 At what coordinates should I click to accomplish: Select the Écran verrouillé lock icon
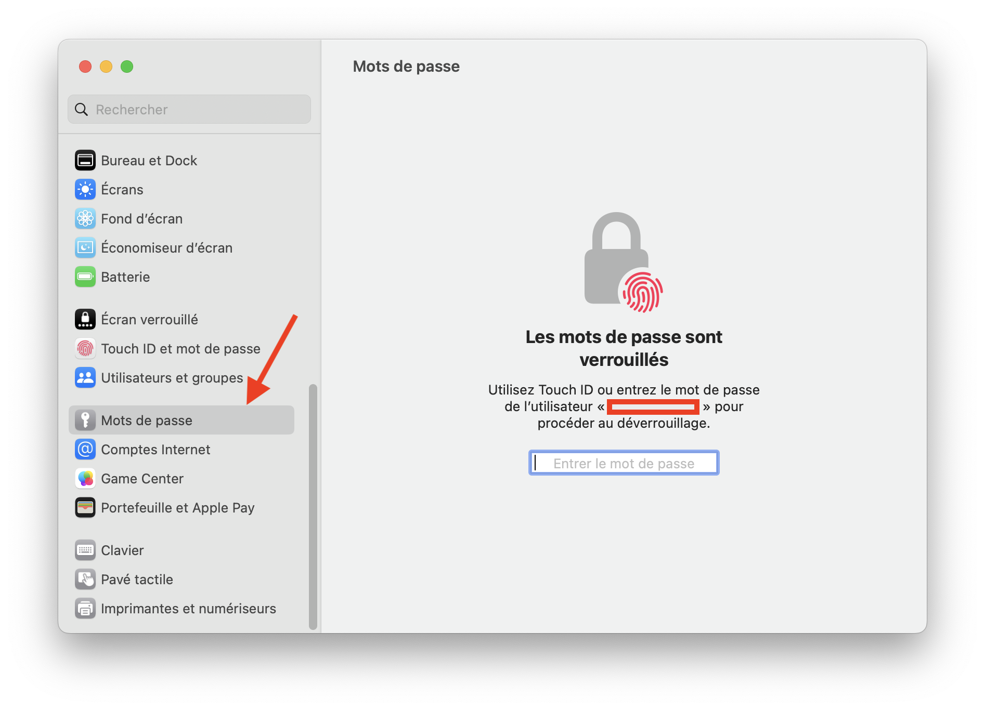click(x=85, y=320)
